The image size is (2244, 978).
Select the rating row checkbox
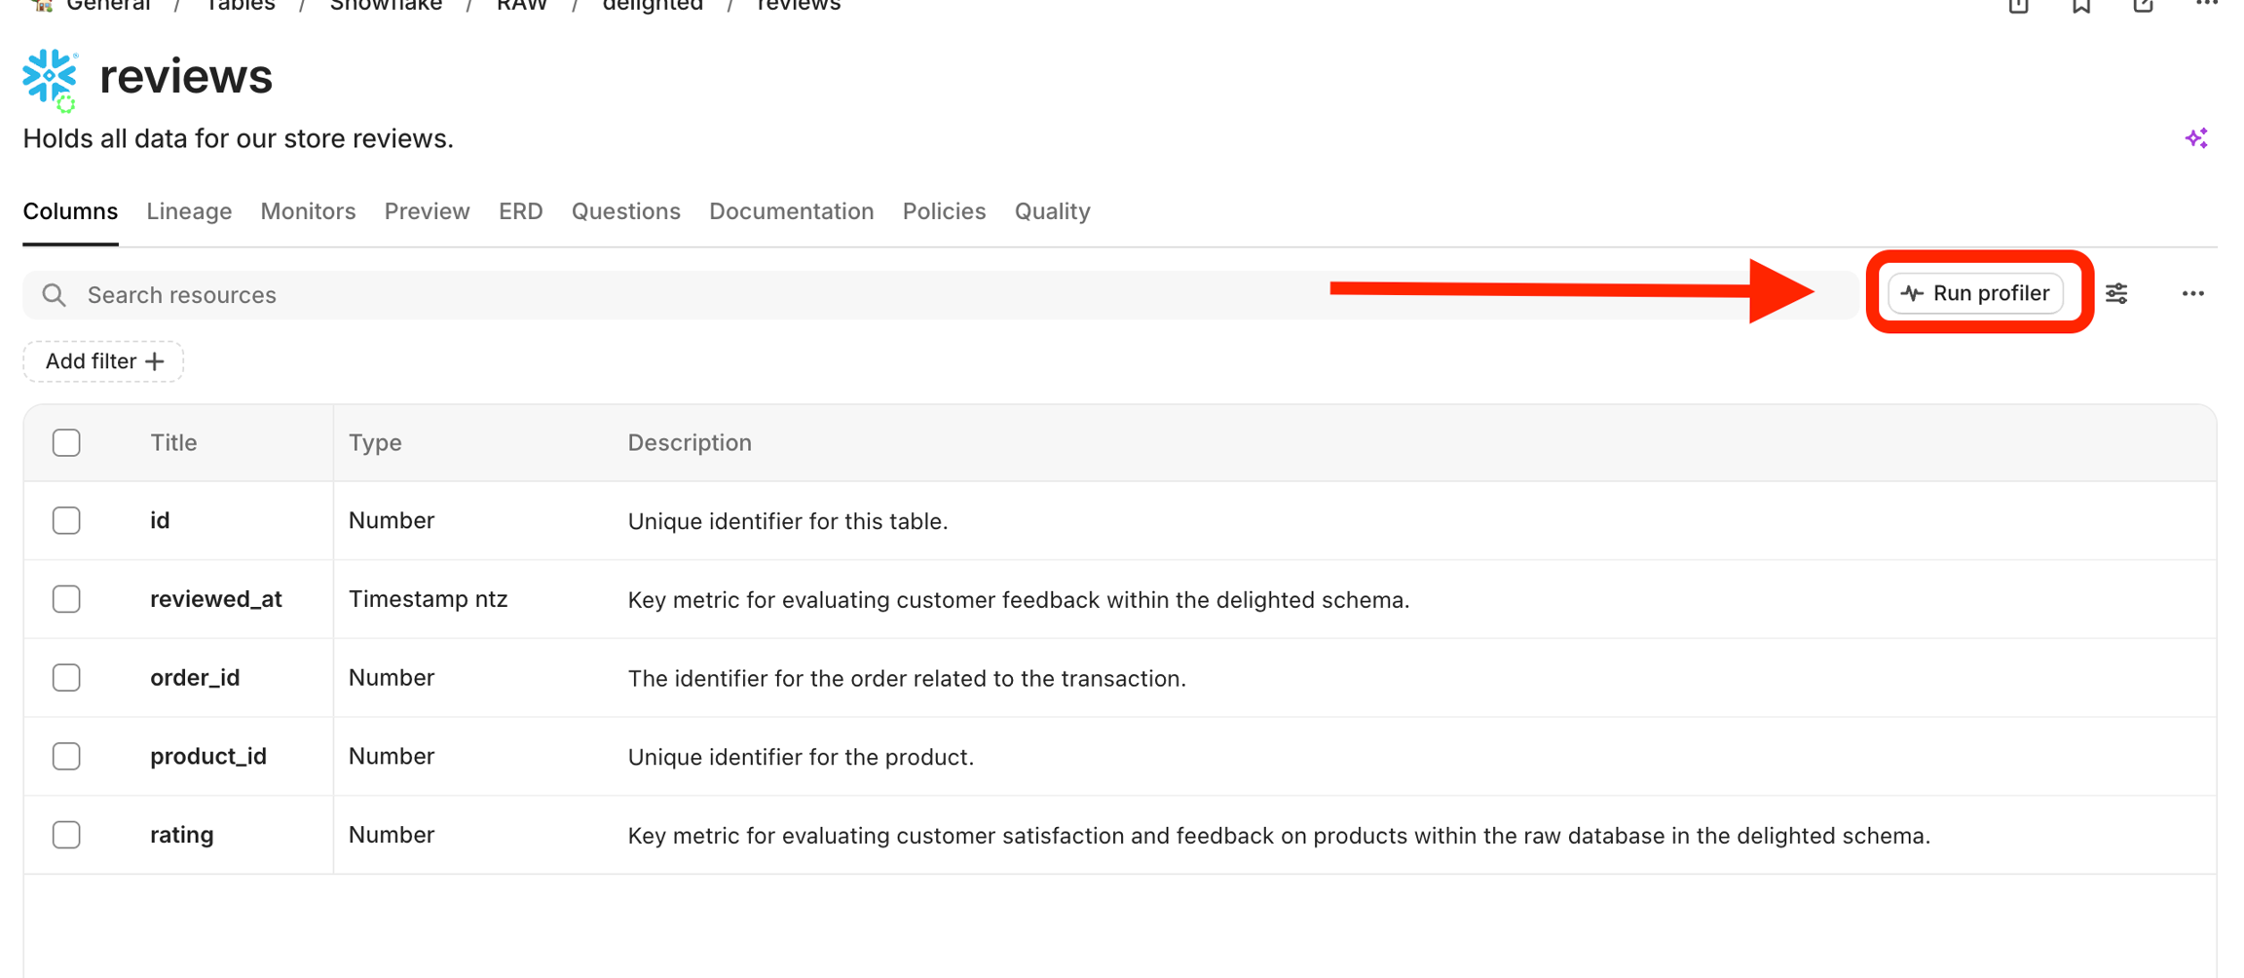coord(66,835)
